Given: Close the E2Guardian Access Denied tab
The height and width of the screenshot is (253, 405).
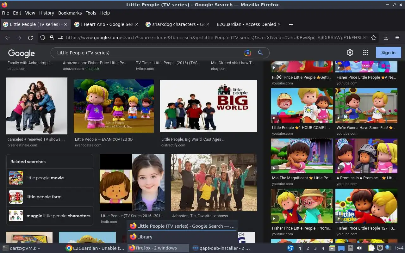Looking at the screenshot, I should [279, 24].
